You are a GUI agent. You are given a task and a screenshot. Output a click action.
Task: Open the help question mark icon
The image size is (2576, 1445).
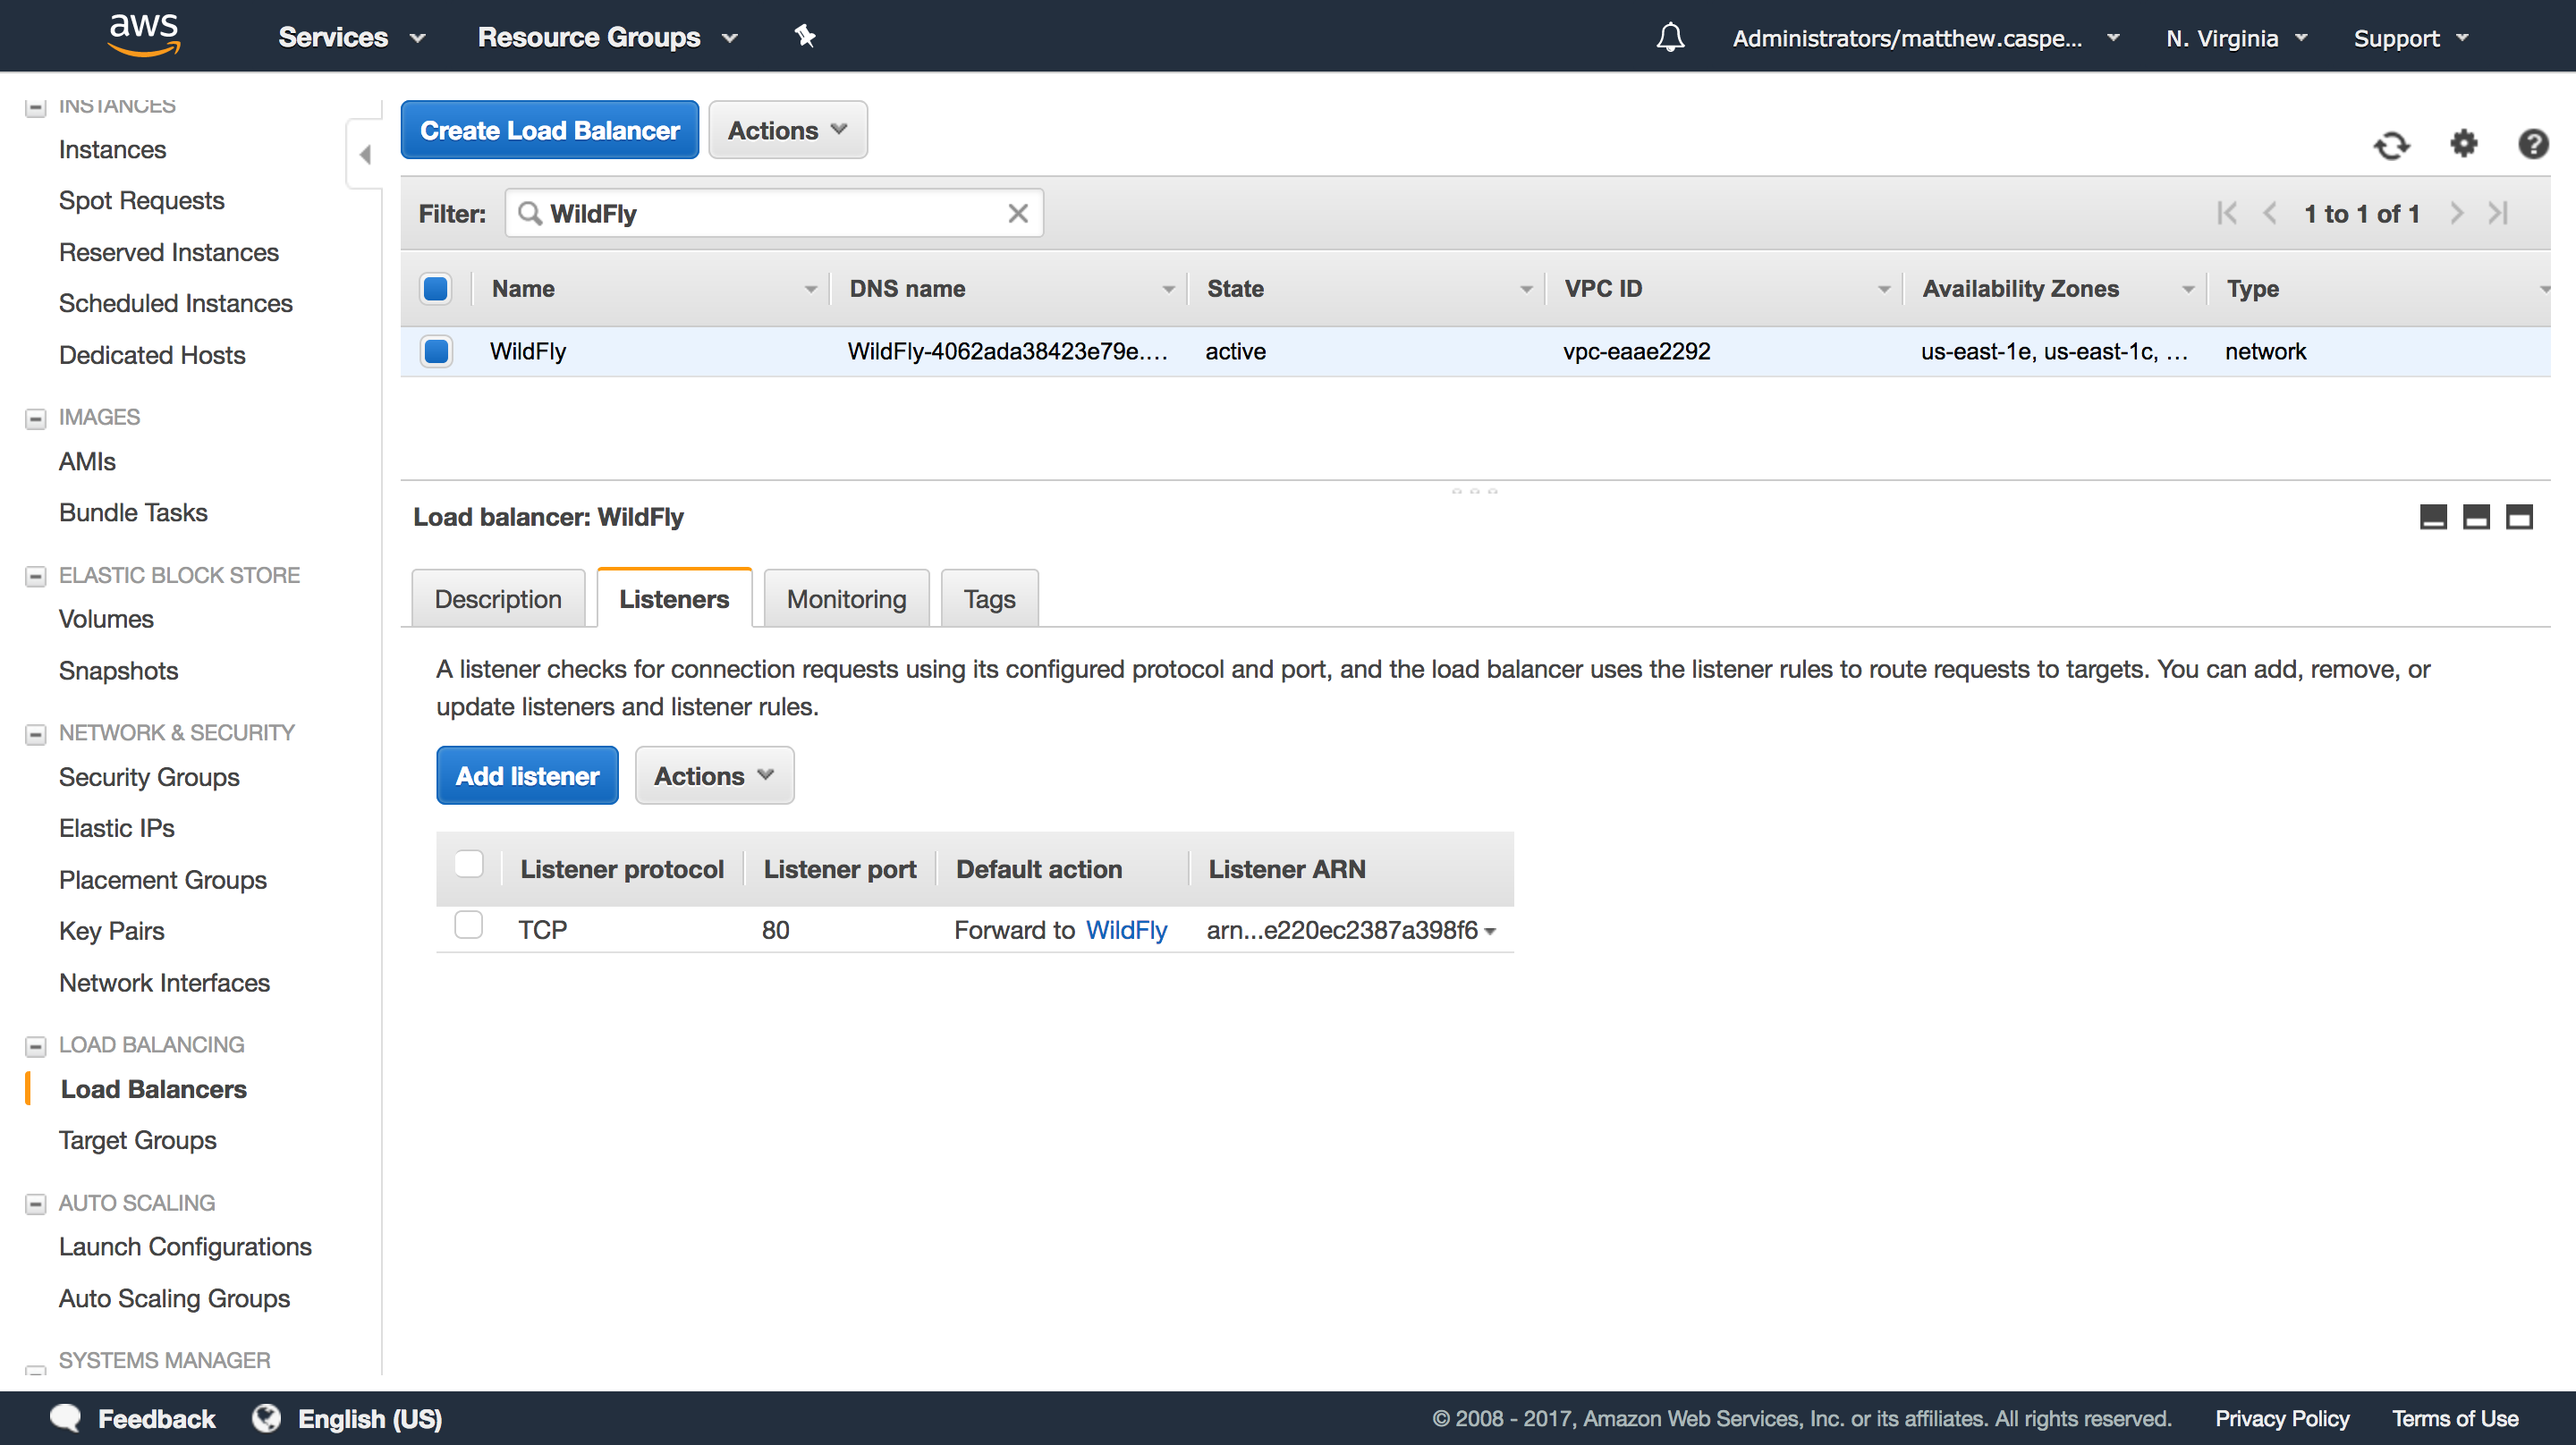click(2533, 145)
